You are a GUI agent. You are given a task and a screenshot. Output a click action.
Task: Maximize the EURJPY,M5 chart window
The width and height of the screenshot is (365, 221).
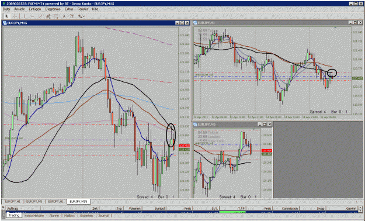(265, 125)
